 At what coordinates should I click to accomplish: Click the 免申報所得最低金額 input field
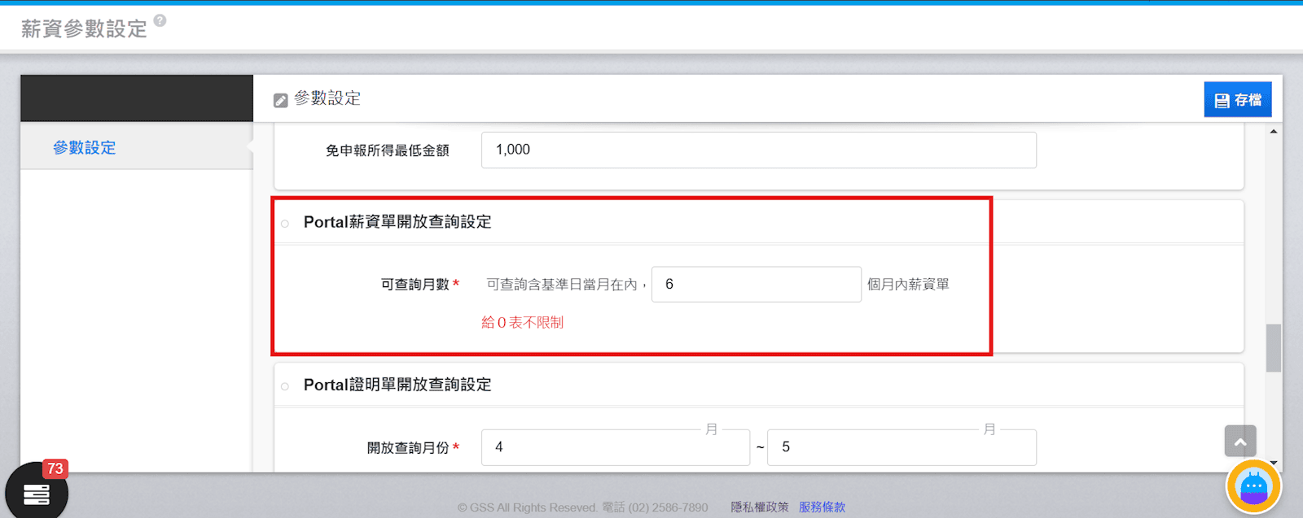pyautogui.click(x=758, y=150)
